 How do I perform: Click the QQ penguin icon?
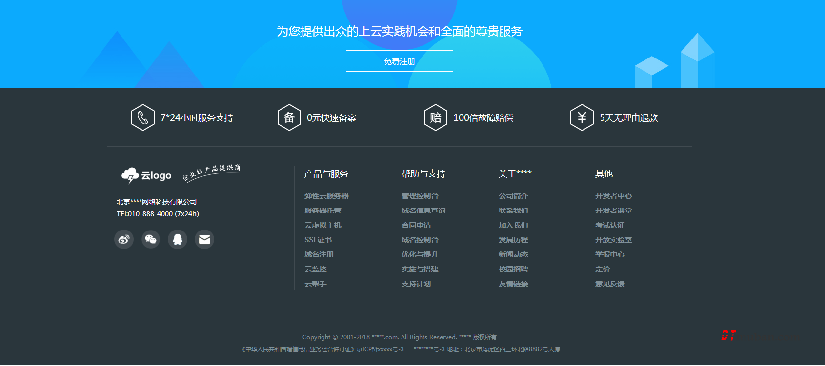[x=178, y=239]
